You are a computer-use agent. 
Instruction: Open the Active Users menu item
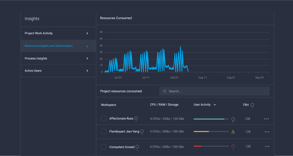tap(33, 71)
